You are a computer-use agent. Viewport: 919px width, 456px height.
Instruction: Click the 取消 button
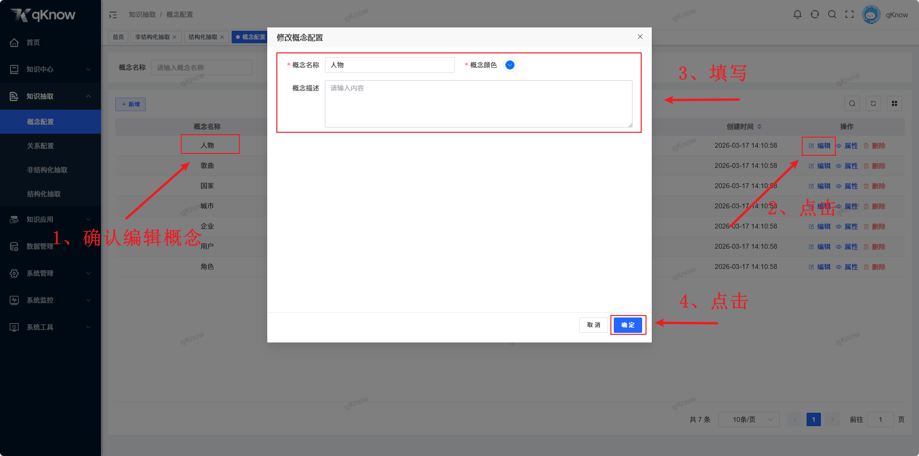pyautogui.click(x=594, y=325)
